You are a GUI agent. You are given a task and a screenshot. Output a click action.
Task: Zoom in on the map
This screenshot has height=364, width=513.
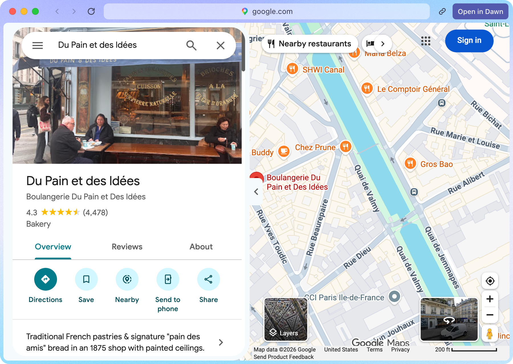coord(490,299)
